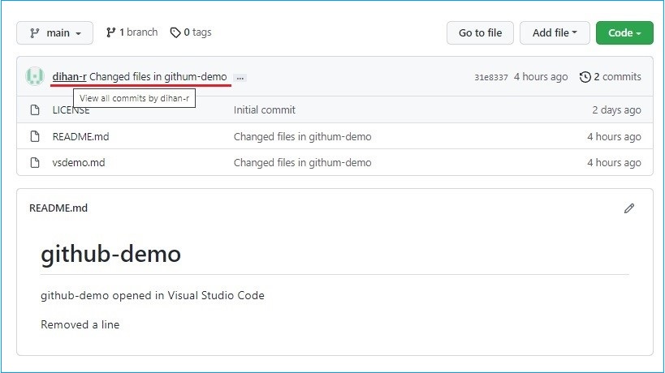Image resolution: width=665 pixels, height=373 pixels.
Task: Click the file icon next to README.md
Action: (x=35, y=136)
